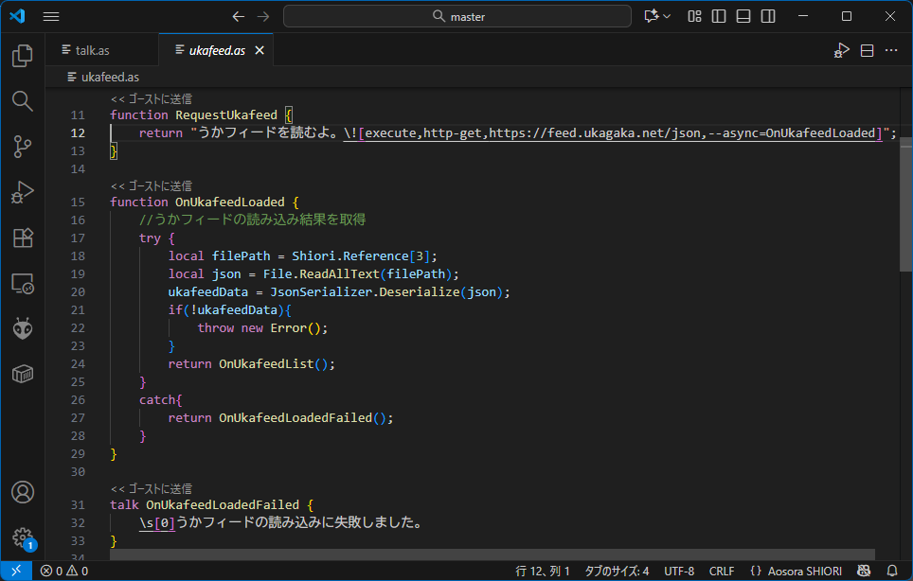Toggle the bottom panel visibility

[743, 16]
